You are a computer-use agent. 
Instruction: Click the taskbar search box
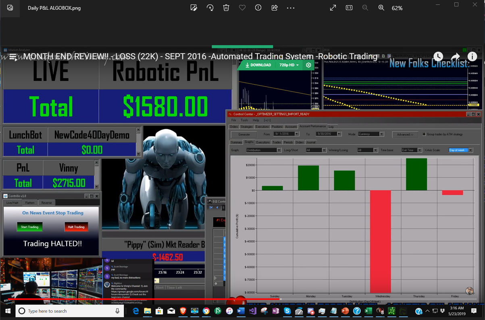pyautogui.click(x=70, y=311)
